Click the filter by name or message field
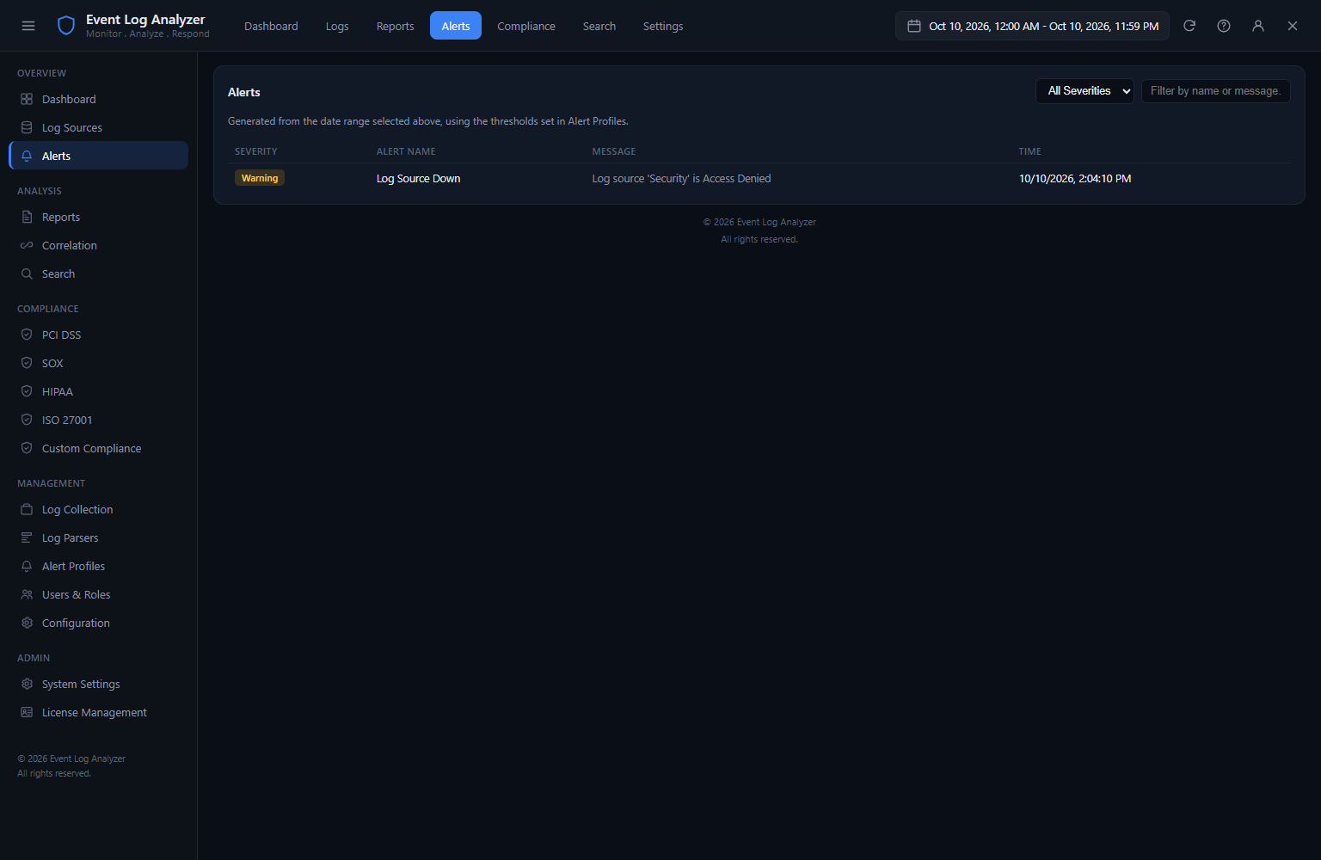Viewport: 1321px width, 860px height. pyautogui.click(x=1215, y=91)
